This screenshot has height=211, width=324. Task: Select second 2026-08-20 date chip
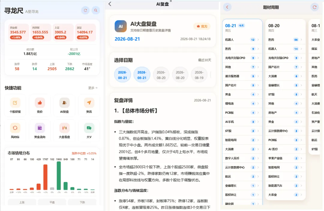pyautogui.click(x=180, y=75)
